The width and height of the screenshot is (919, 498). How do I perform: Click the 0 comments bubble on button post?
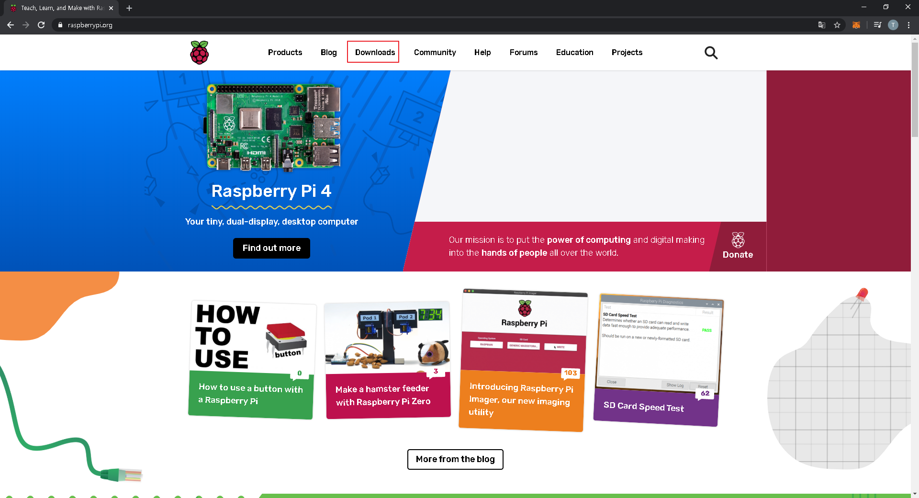click(x=300, y=373)
